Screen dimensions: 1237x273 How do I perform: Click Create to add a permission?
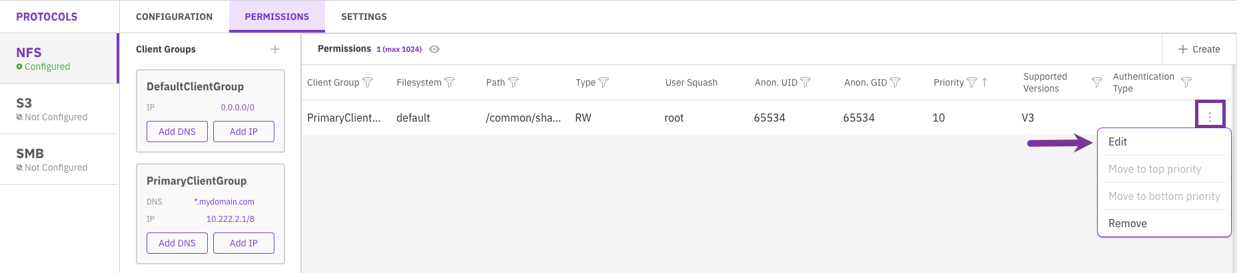tap(1199, 49)
